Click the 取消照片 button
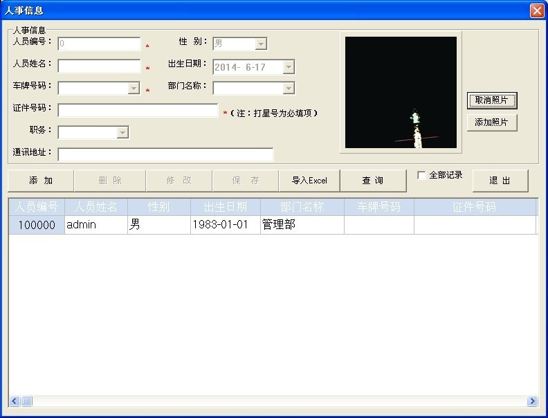The width and height of the screenshot is (548, 418). (492, 100)
